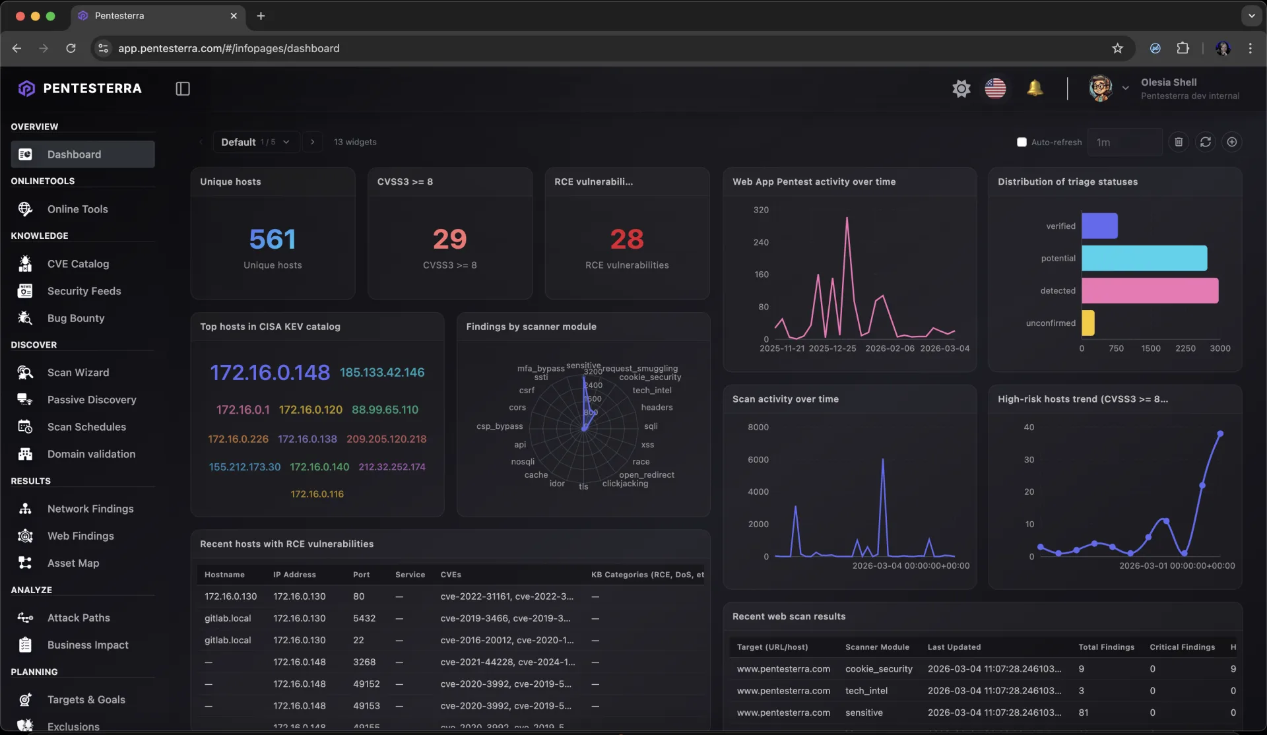This screenshot has height=735, width=1267.
Task: Go to the next dashboard page chevron
Action: click(311, 142)
